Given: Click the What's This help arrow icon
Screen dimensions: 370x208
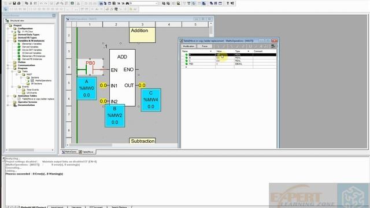Looking at the screenshot, I should pos(232,3).
